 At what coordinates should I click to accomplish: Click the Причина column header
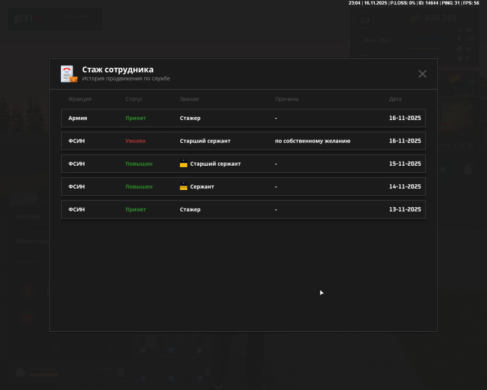(x=287, y=99)
